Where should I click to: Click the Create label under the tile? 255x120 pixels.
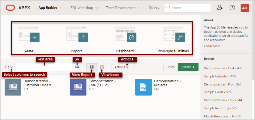tap(28, 51)
